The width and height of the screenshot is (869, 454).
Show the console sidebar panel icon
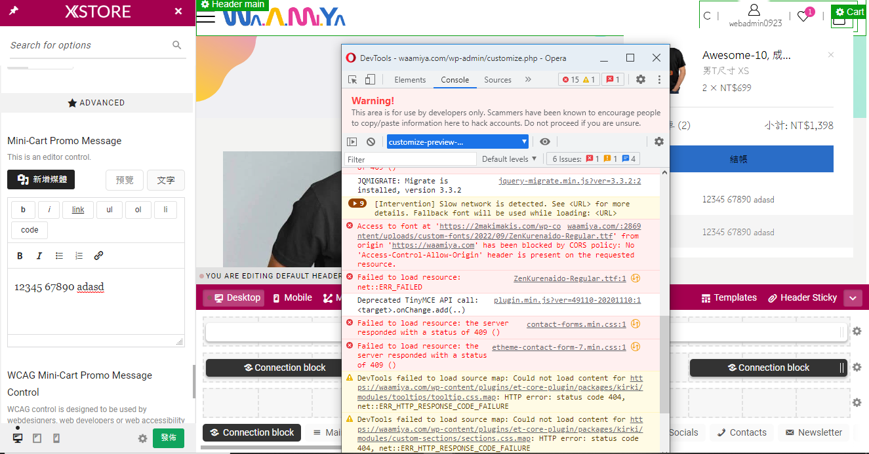pyautogui.click(x=352, y=142)
